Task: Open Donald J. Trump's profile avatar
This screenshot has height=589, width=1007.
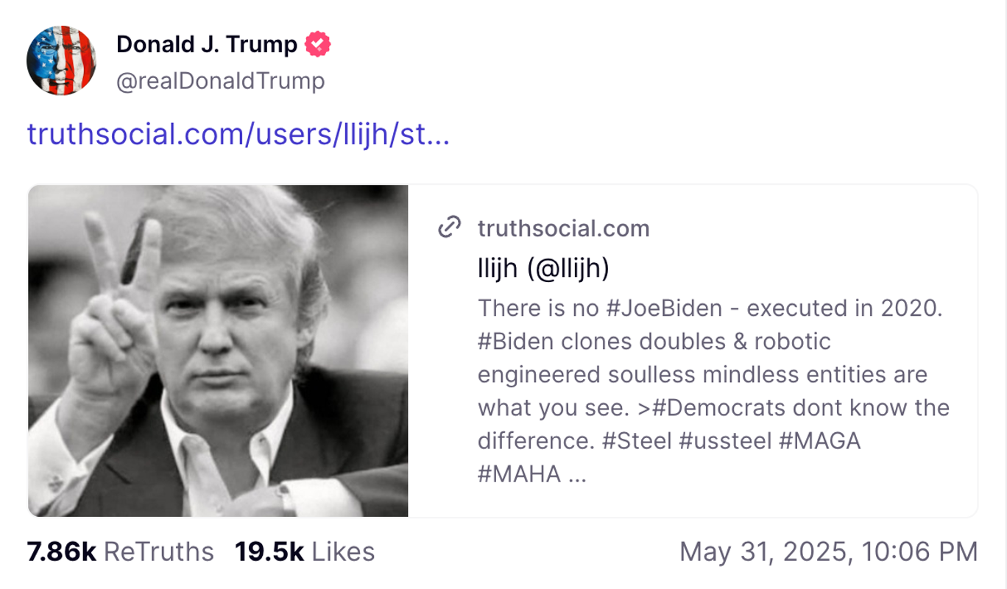Action: point(63,59)
